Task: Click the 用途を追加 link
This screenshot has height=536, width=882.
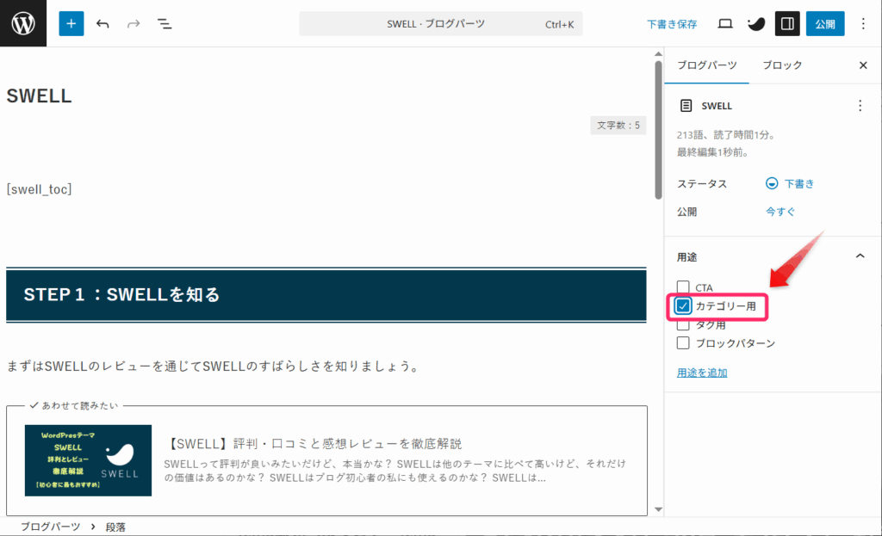Action: (x=701, y=373)
